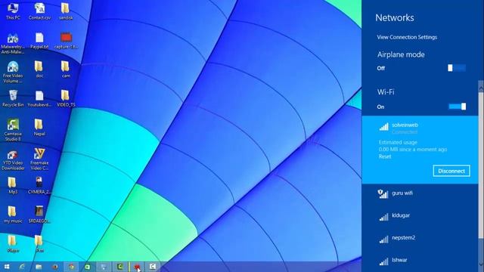
Task: Select the kldugar network
Action: coord(420,215)
